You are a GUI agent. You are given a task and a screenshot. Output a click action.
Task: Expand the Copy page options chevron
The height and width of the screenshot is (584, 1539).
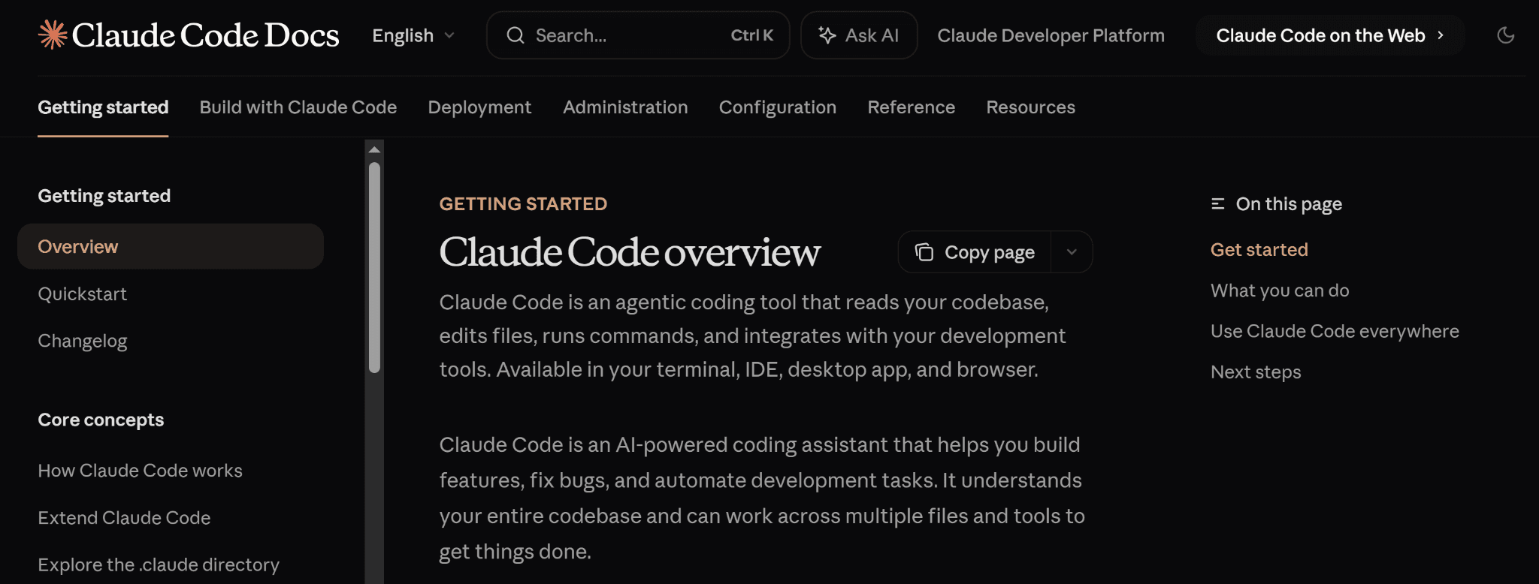coord(1072,252)
